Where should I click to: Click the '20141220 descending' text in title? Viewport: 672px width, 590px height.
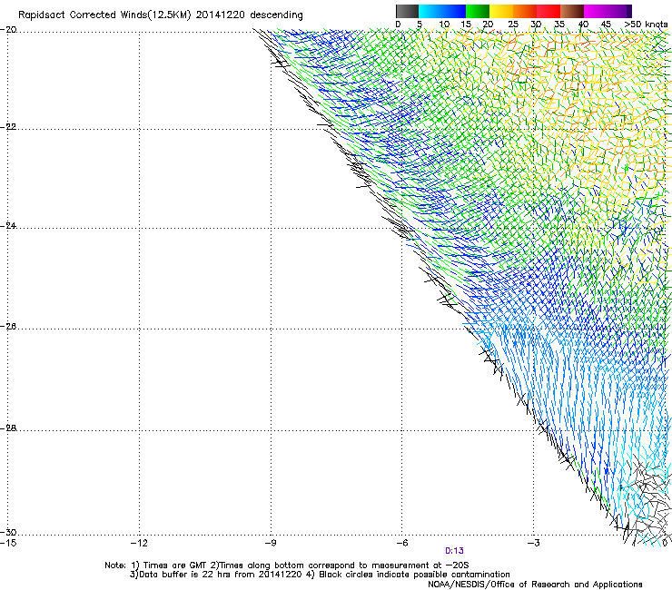249,15
